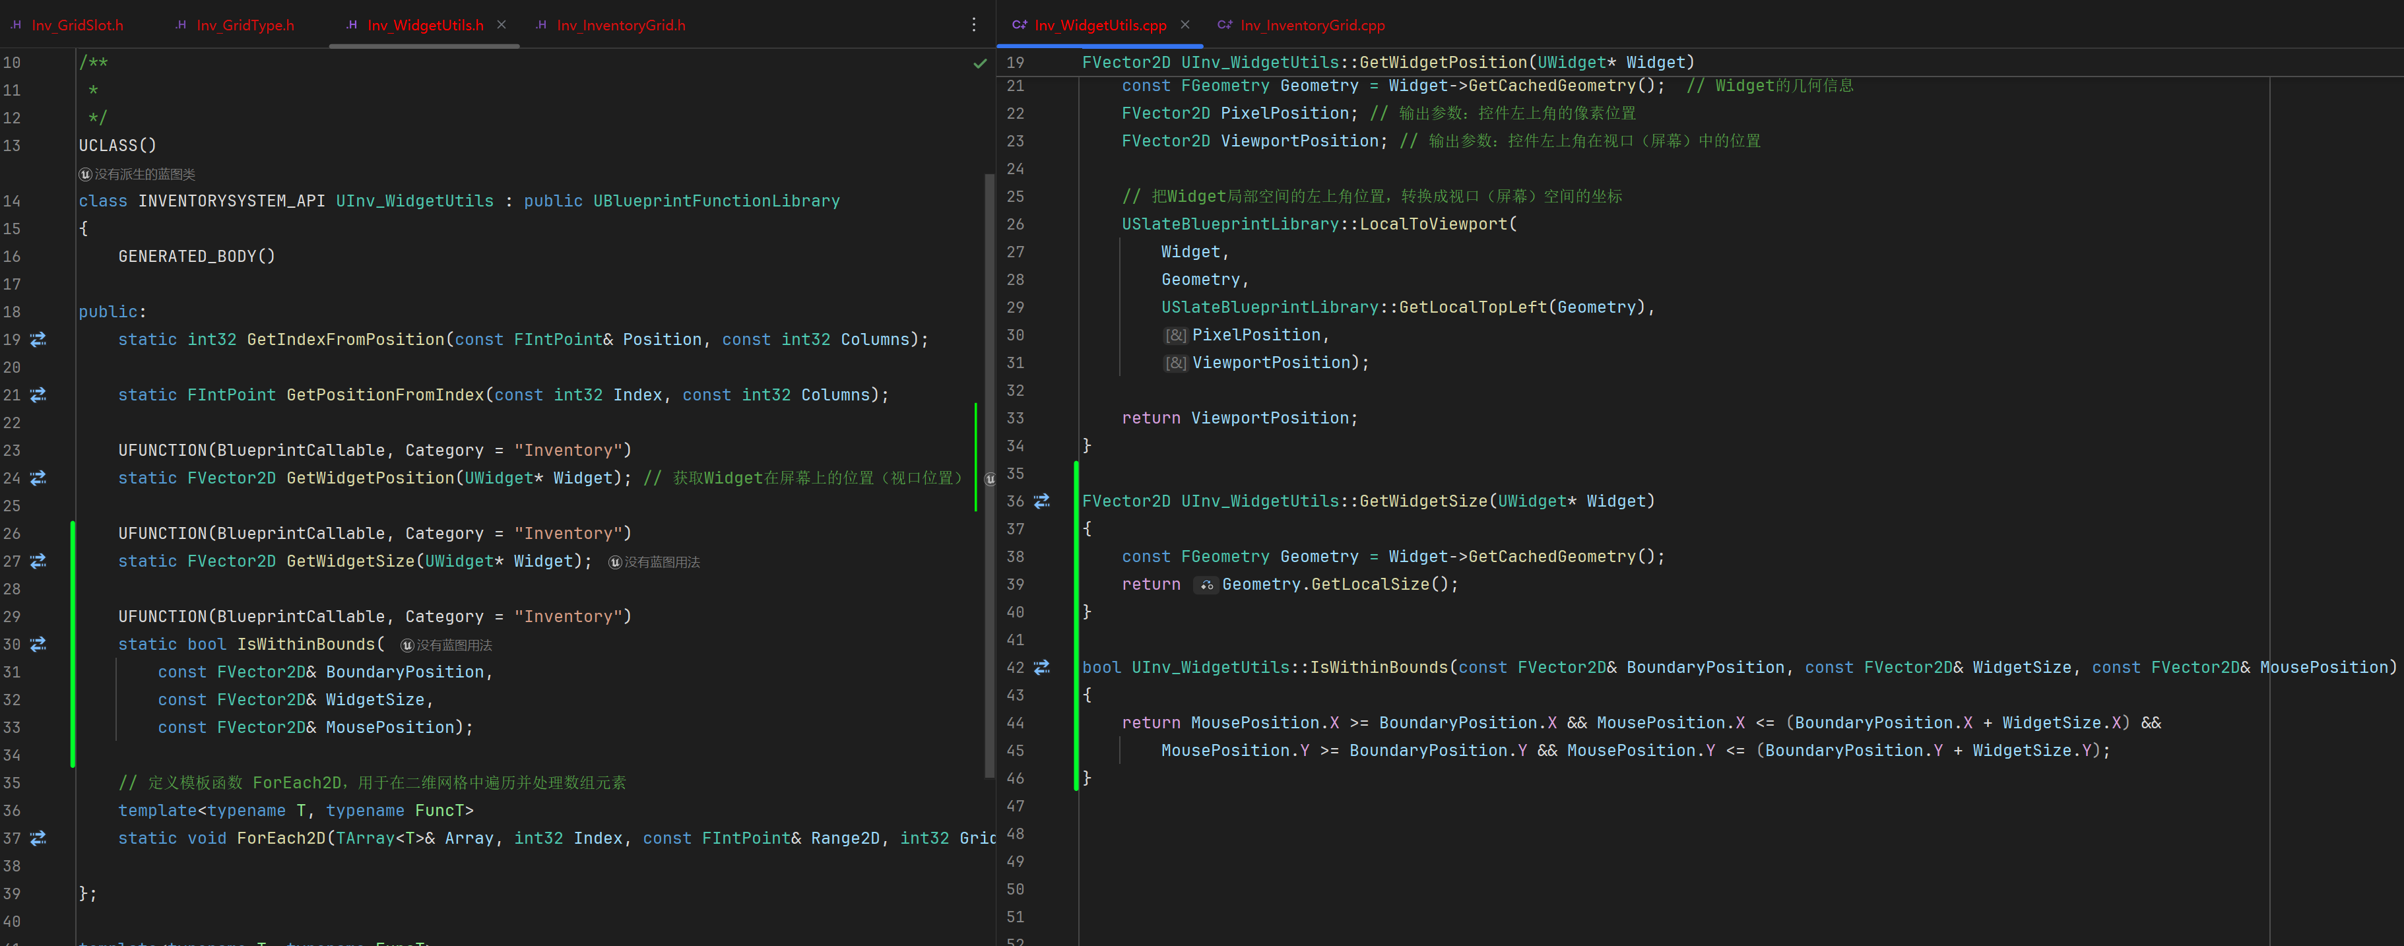Click gutter icon beside IsWithinBounds declaration in header
The height and width of the screenshot is (946, 2404).
[x=38, y=644]
